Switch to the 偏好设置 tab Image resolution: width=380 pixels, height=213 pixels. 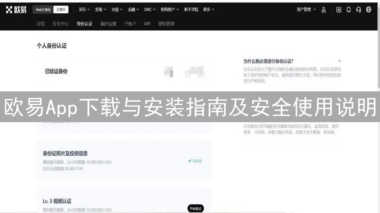[x=108, y=24]
